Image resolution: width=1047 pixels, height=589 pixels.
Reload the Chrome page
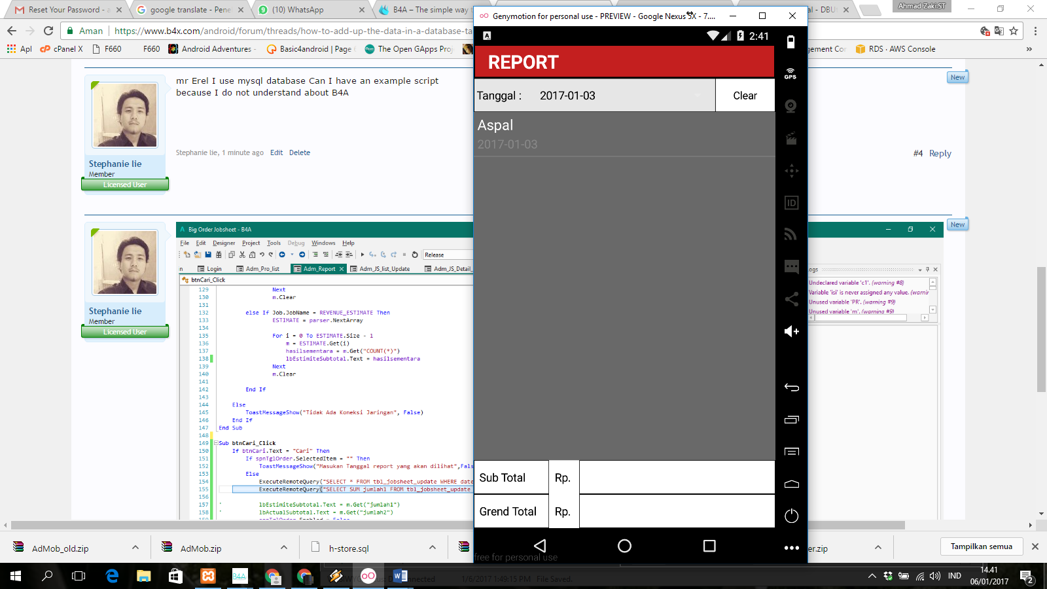coord(48,31)
